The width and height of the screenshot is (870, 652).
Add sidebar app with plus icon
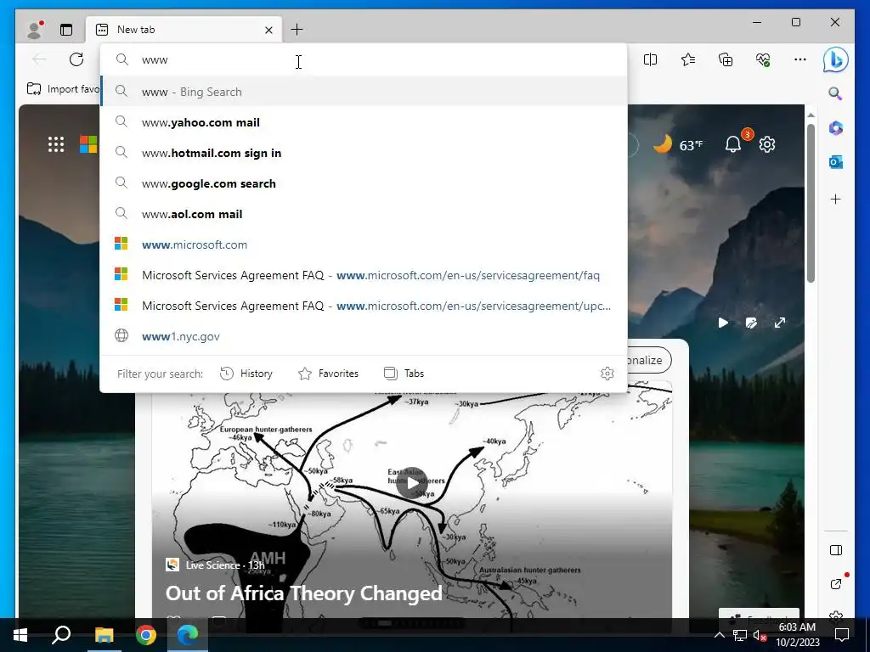pyautogui.click(x=836, y=199)
